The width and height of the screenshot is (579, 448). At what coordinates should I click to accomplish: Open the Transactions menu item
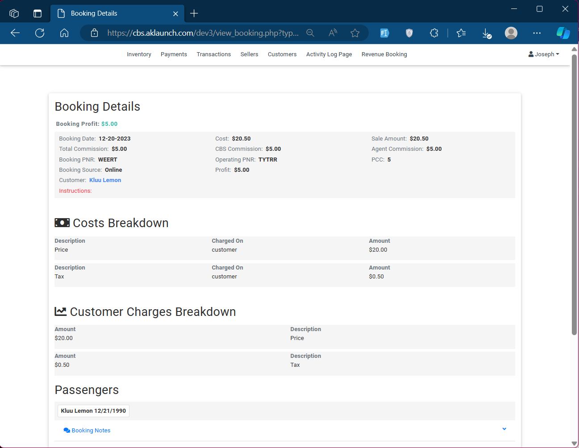(213, 54)
